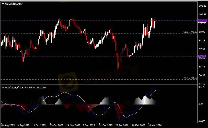Click the -0.625 MACD scale value

[202, 121]
